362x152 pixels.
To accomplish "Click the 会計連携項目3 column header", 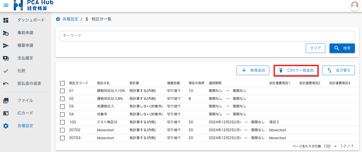I will (x=340, y=83).
